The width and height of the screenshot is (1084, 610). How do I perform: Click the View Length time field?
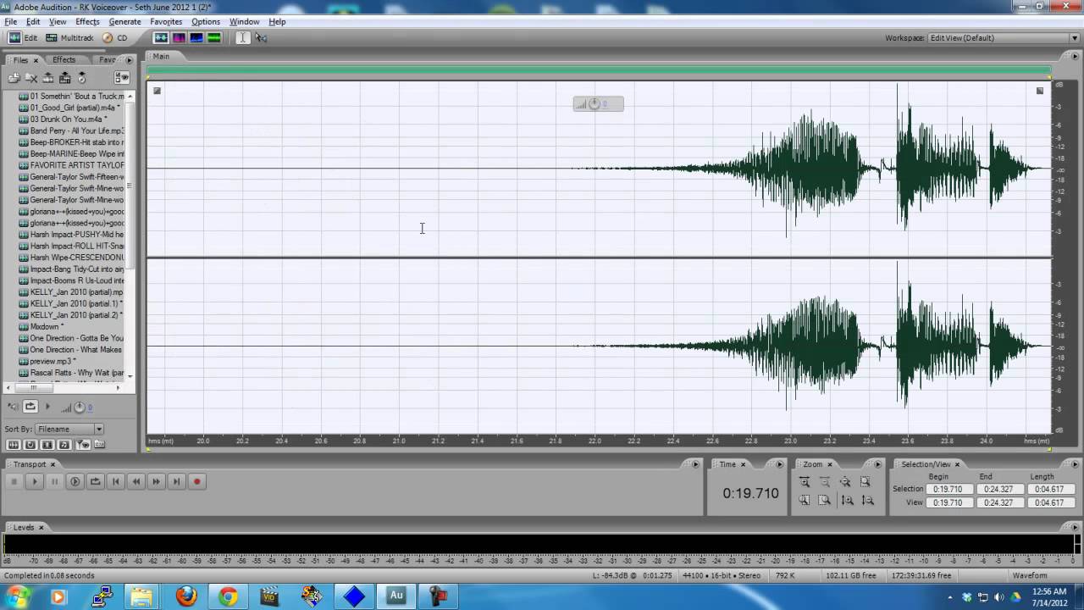pyautogui.click(x=1050, y=502)
